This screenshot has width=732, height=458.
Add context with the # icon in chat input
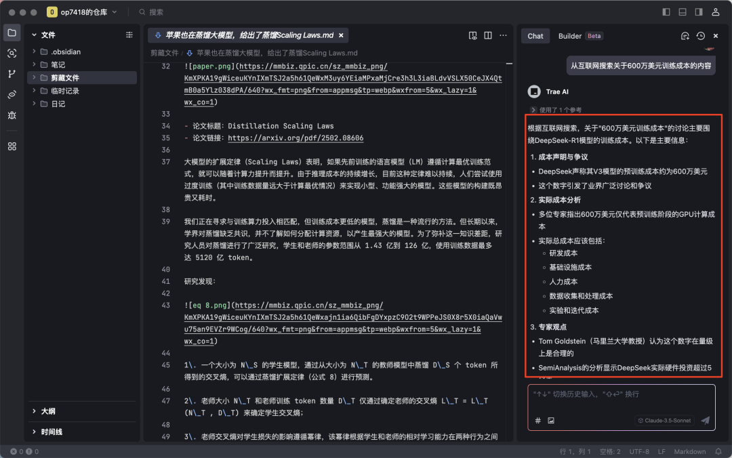click(537, 420)
